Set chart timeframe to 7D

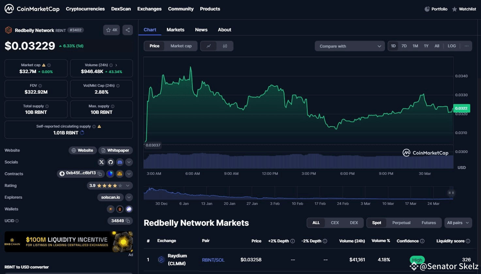[x=404, y=46]
